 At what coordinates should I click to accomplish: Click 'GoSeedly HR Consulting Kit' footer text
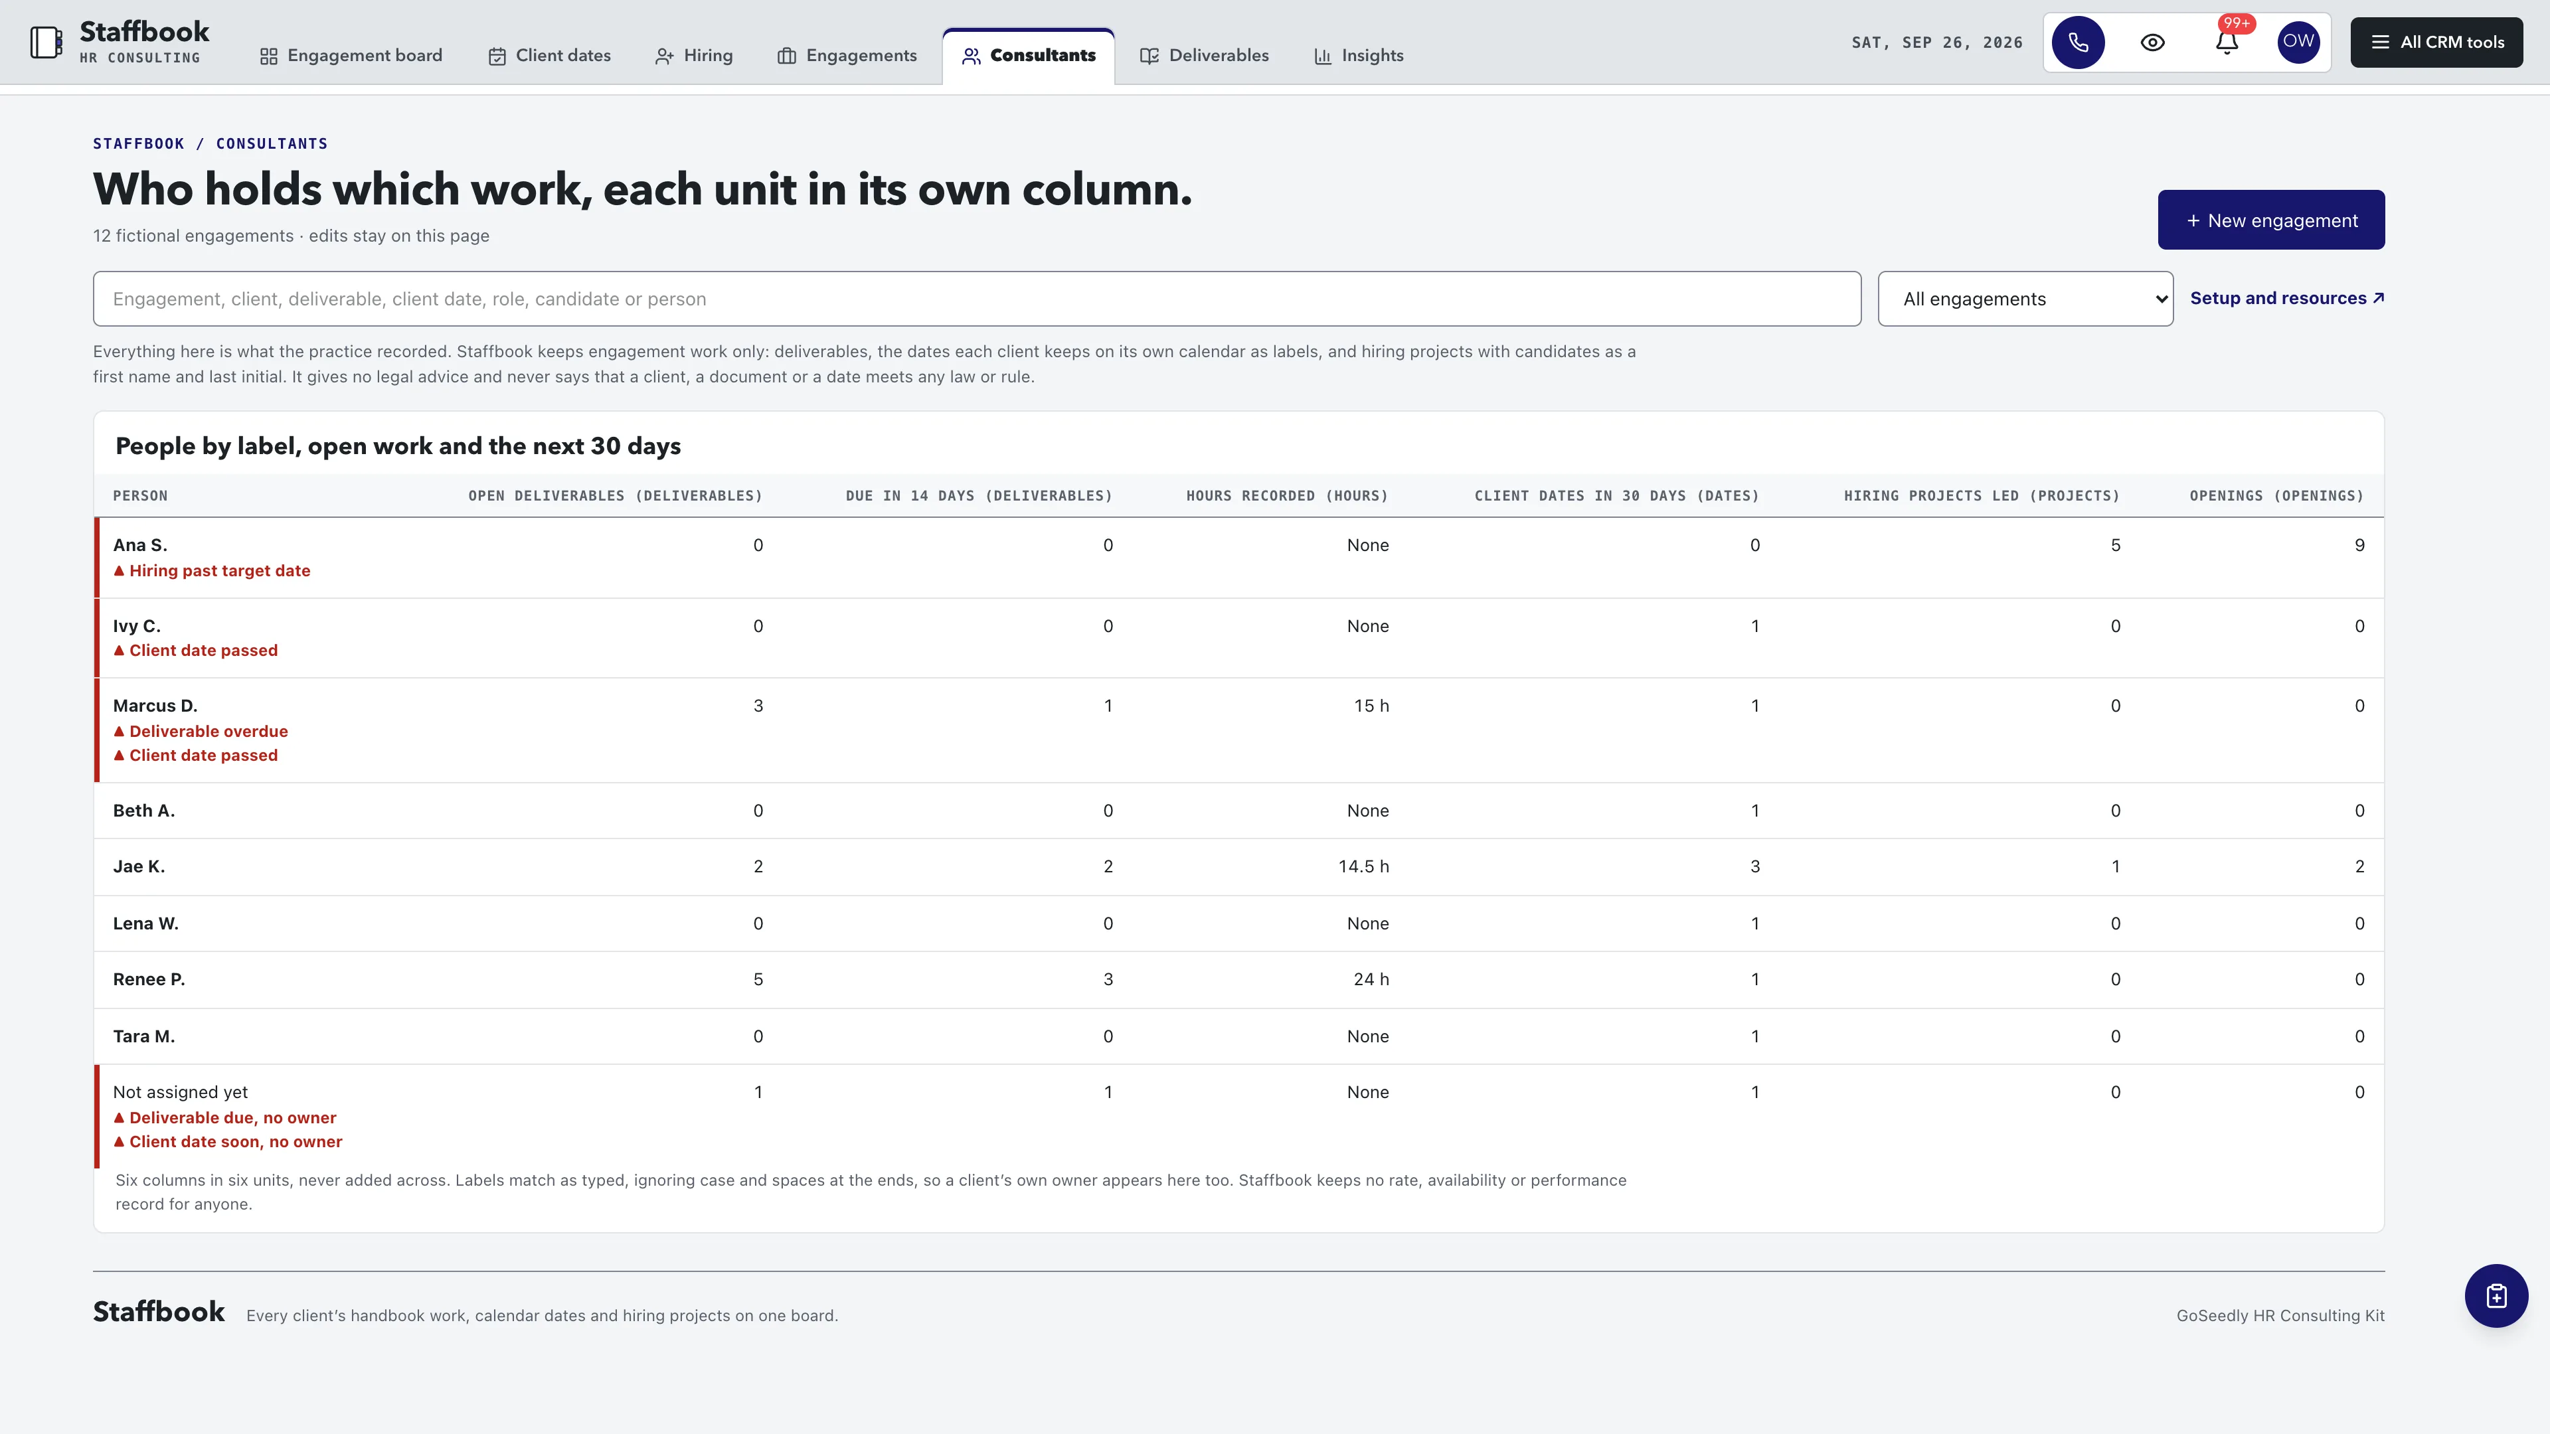(x=2281, y=1315)
